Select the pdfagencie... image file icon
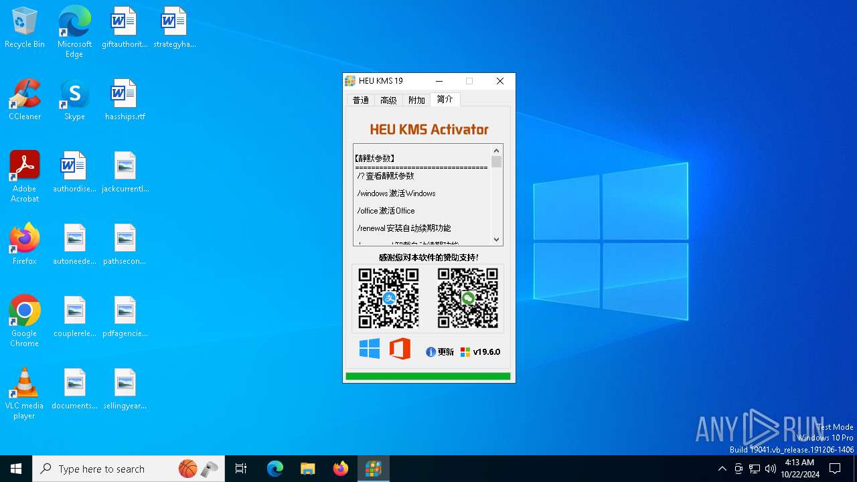The width and height of the screenshot is (857, 482). tap(125, 317)
